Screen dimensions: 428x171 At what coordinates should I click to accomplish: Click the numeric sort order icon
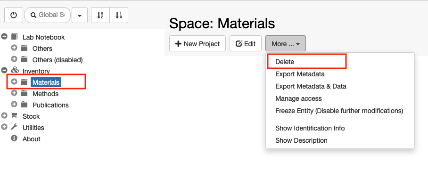pos(118,15)
